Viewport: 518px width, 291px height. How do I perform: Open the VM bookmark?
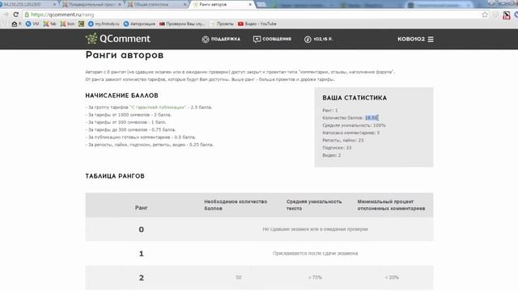32,23
